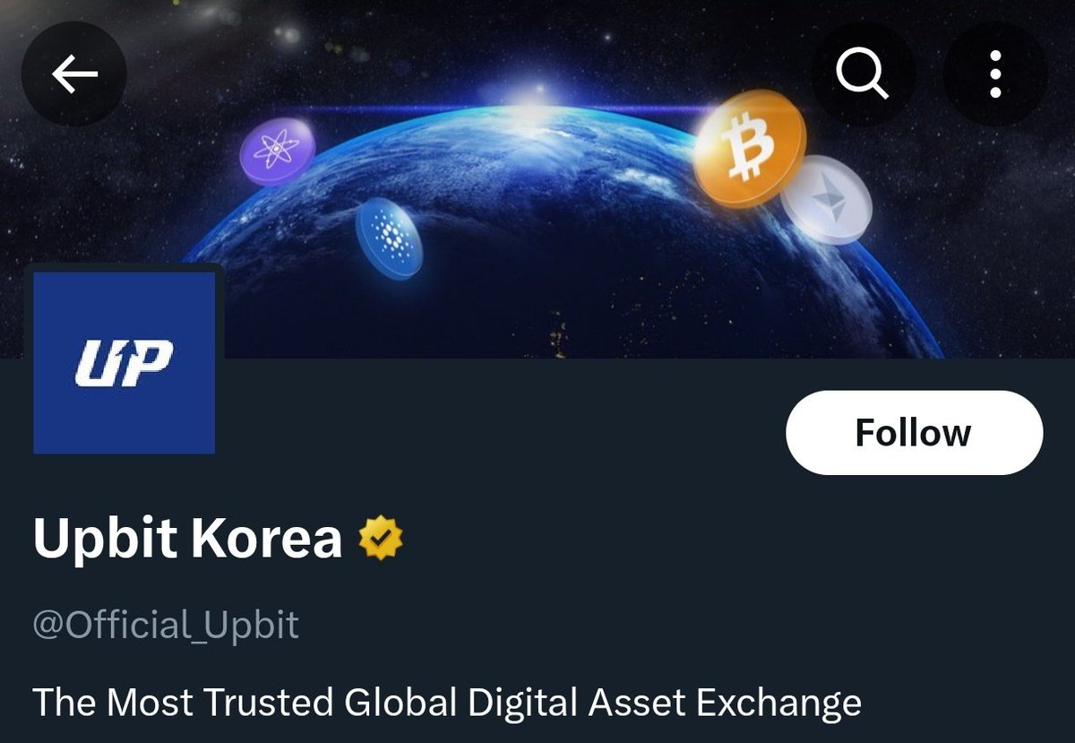Click the white UP lettering in avatar
This screenshot has width=1075, height=743.
pyautogui.click(x=124, y=363)
